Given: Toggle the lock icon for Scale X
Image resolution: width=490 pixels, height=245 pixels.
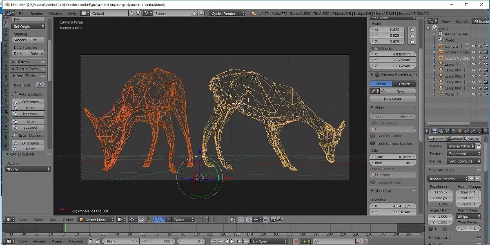Looking at the screenshot, I should coord(412,30).
